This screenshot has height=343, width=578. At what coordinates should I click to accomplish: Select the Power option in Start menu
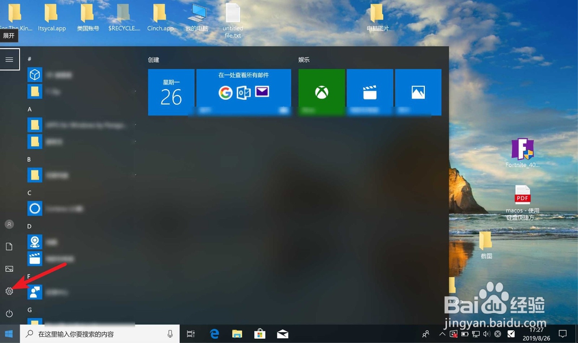tap(9, 314)
